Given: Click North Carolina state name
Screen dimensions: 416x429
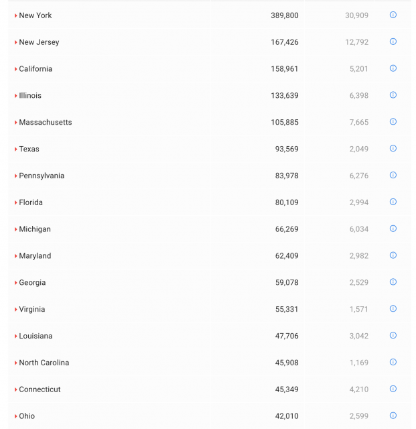Looking at the screenshot, I should click(x=44, y=363).
